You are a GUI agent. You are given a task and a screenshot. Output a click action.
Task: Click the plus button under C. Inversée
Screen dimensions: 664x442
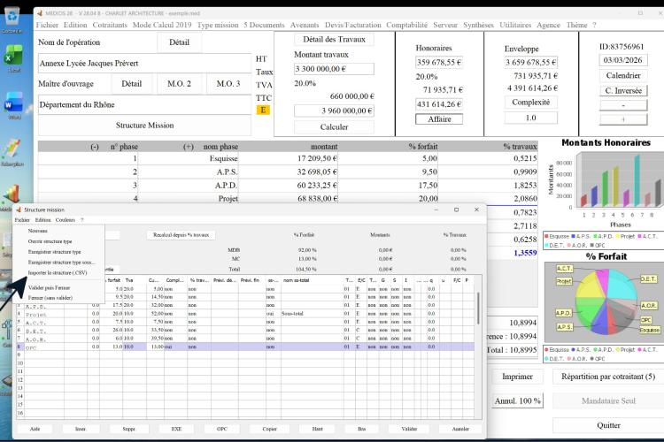623,119
